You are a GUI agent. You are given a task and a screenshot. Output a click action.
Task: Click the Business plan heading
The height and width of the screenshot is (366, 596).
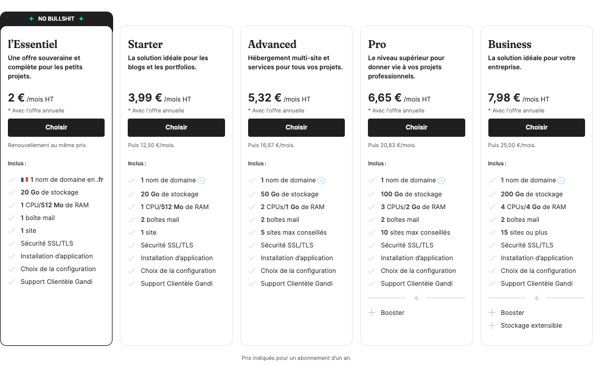pyautogui.click(x=510, y=44)
